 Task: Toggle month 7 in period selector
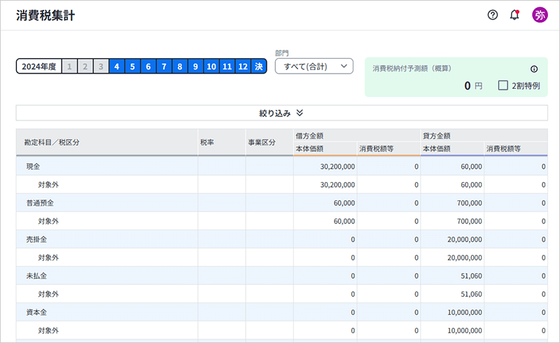click(164, 66)
